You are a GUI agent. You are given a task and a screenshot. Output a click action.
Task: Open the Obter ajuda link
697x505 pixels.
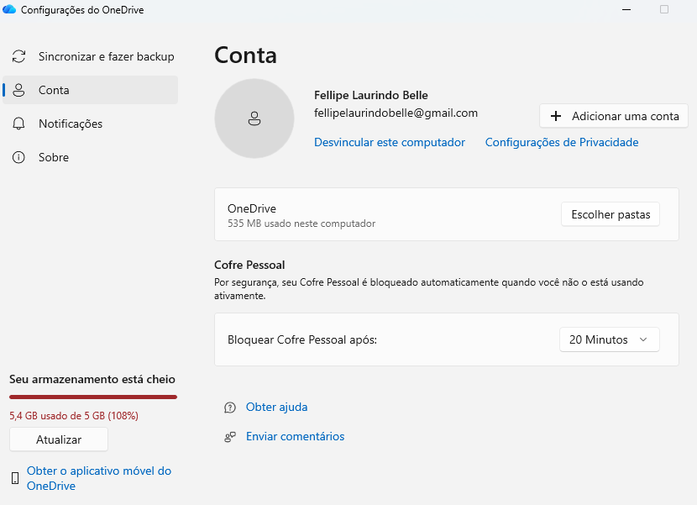coord(276,408)
